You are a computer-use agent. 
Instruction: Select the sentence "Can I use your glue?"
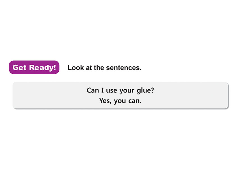pyautogui.click(x=120, y=90)
